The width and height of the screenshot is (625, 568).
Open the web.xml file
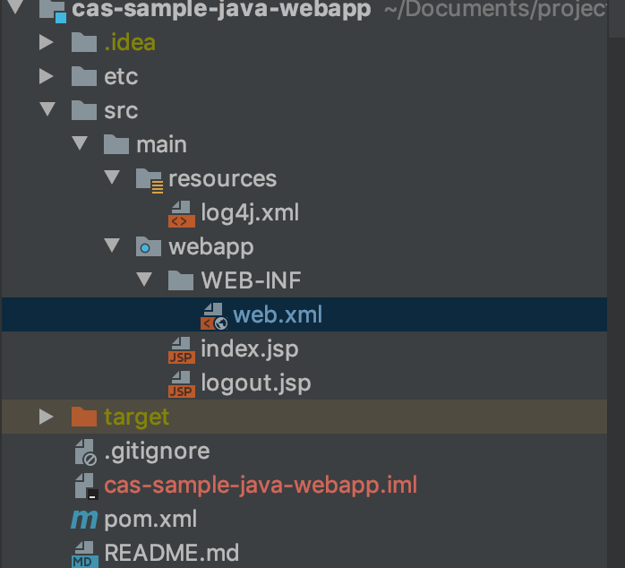click(278, 315)
